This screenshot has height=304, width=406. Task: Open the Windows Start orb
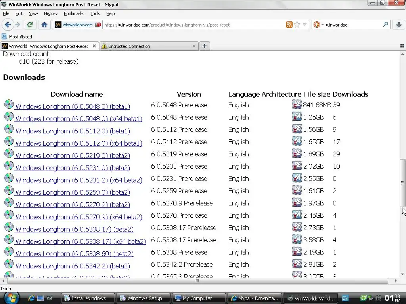tap(11, 298)
